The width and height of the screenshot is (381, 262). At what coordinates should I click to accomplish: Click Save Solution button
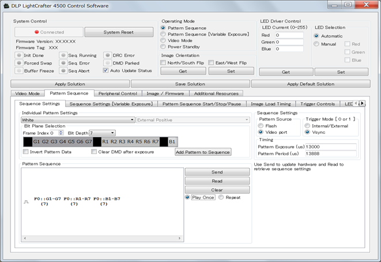pos(190,84)
